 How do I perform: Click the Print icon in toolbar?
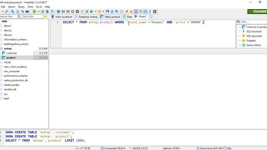(27, 12)
